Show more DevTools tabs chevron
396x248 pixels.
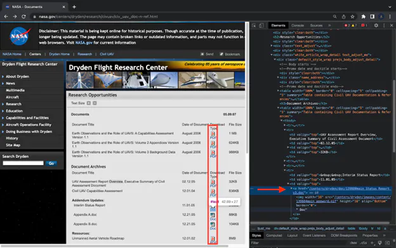click(x=329, y=25)
